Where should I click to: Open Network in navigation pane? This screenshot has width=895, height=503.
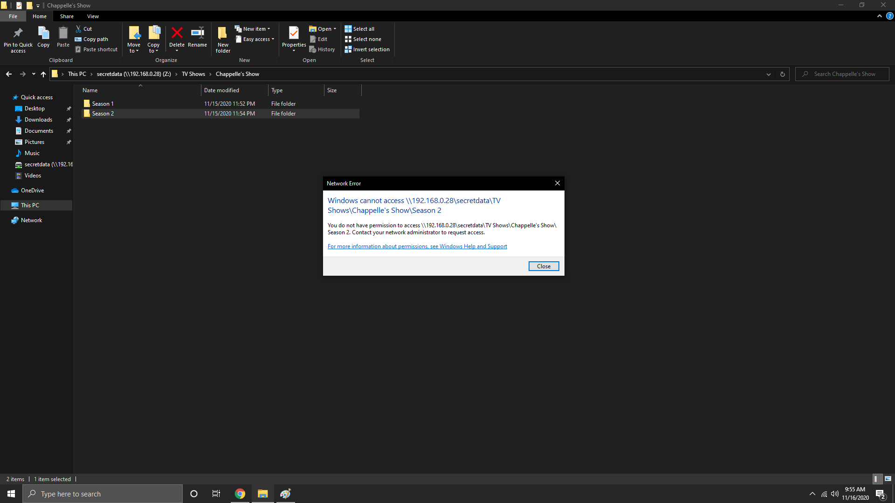point(31,220)
